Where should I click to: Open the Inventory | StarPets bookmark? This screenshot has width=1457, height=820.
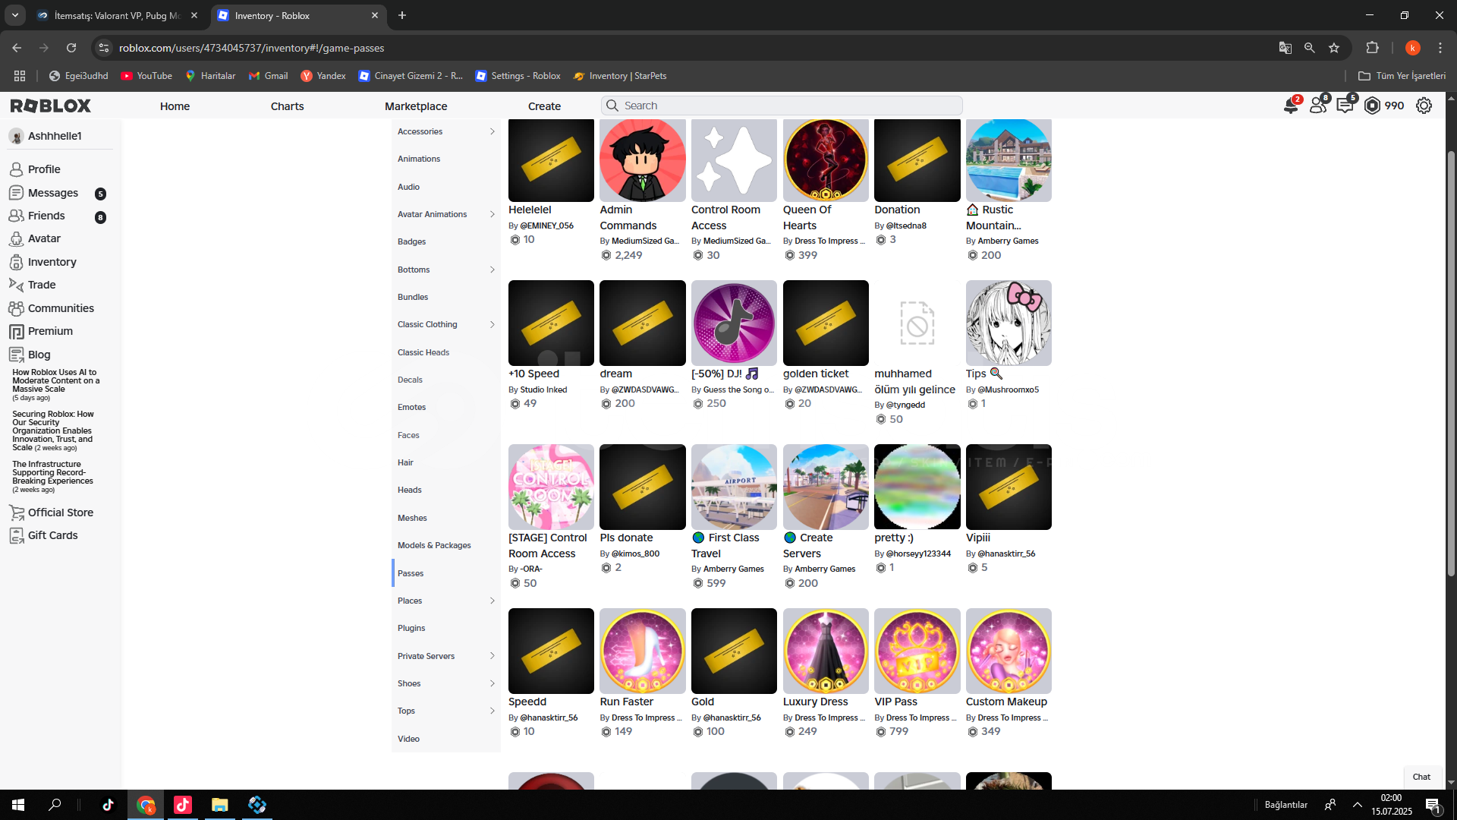[x=620, y=76]
